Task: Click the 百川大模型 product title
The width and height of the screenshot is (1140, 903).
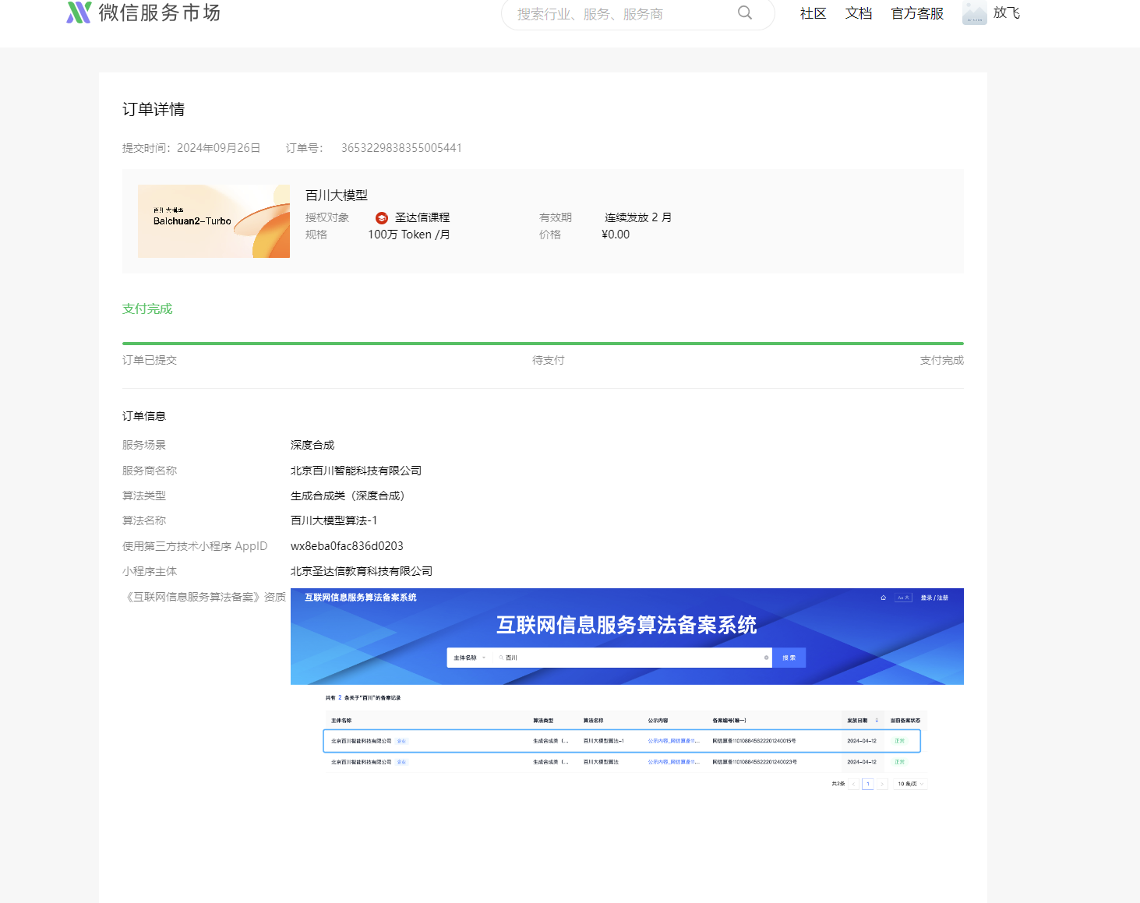Action: [x=337, y=196]
